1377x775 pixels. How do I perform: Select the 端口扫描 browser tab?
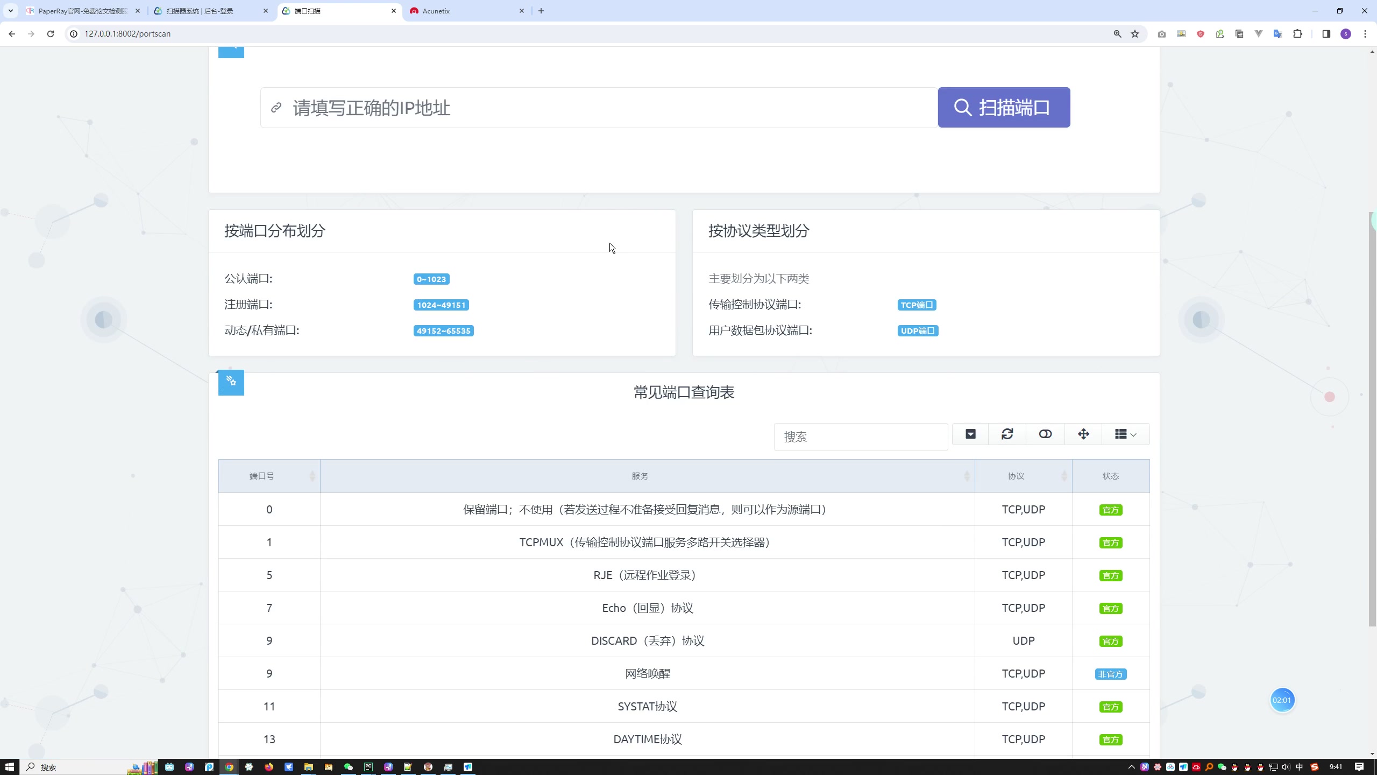tap(339, 11)
